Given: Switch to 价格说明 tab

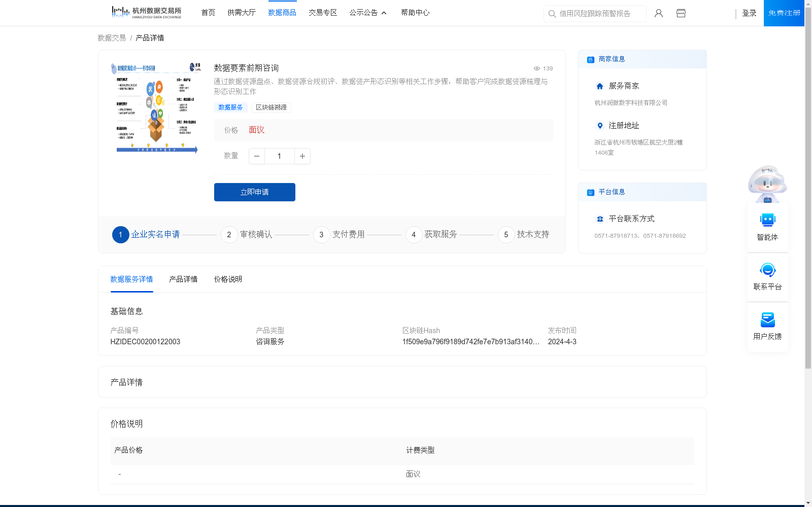Looking at the screenshot, I should 228,279.
